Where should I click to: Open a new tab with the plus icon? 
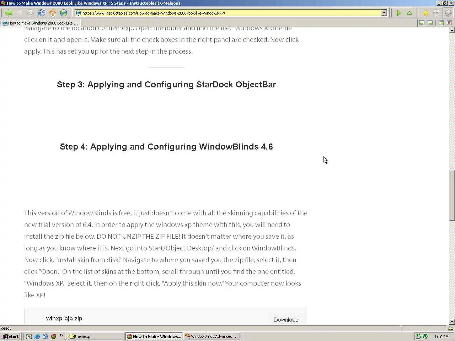tap(441, 23)
